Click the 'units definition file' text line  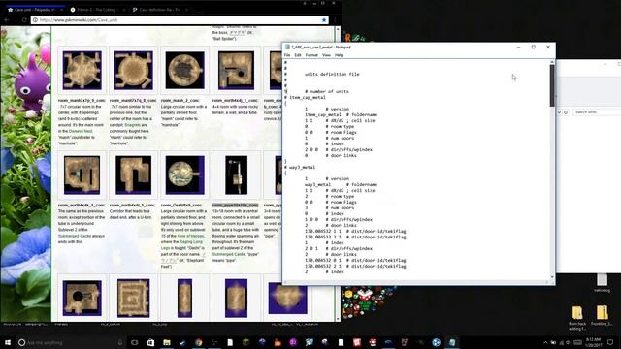[332, 74]
